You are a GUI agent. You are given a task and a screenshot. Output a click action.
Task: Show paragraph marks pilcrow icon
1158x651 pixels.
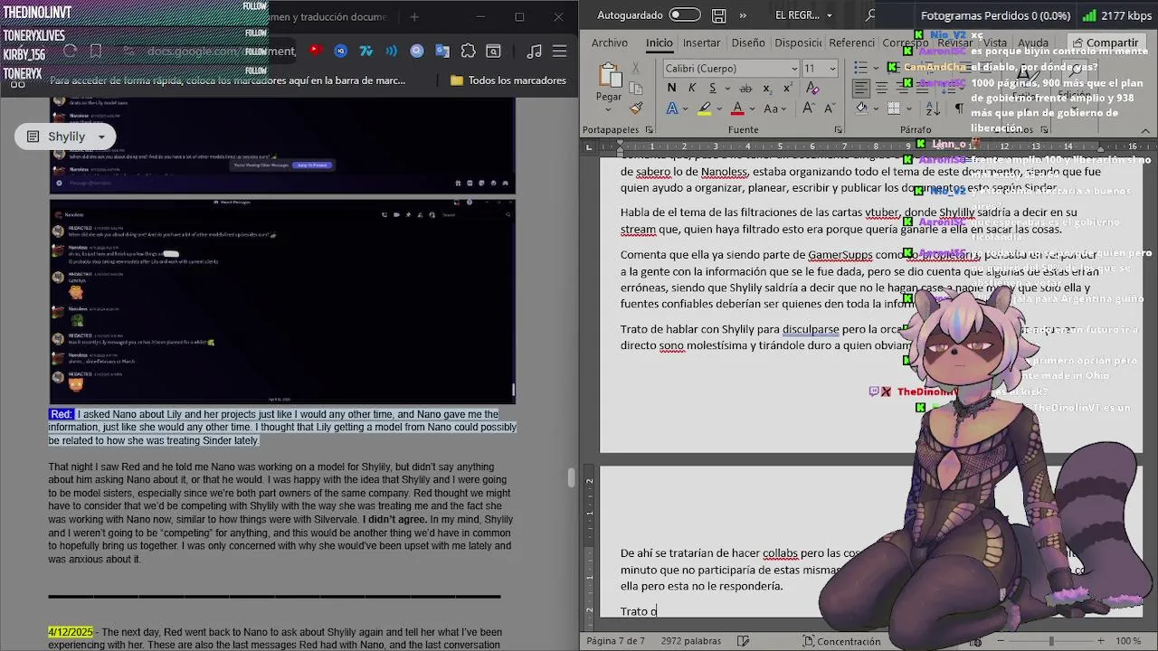tap(959, 108)
